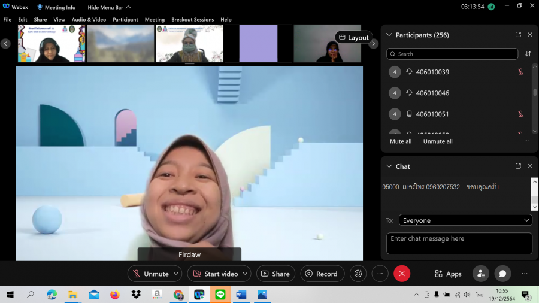Image resolution: width=539 pixels, height=303 pixels.
Task: Toggle the chat panel bubble icon
Action: point(502,274)
